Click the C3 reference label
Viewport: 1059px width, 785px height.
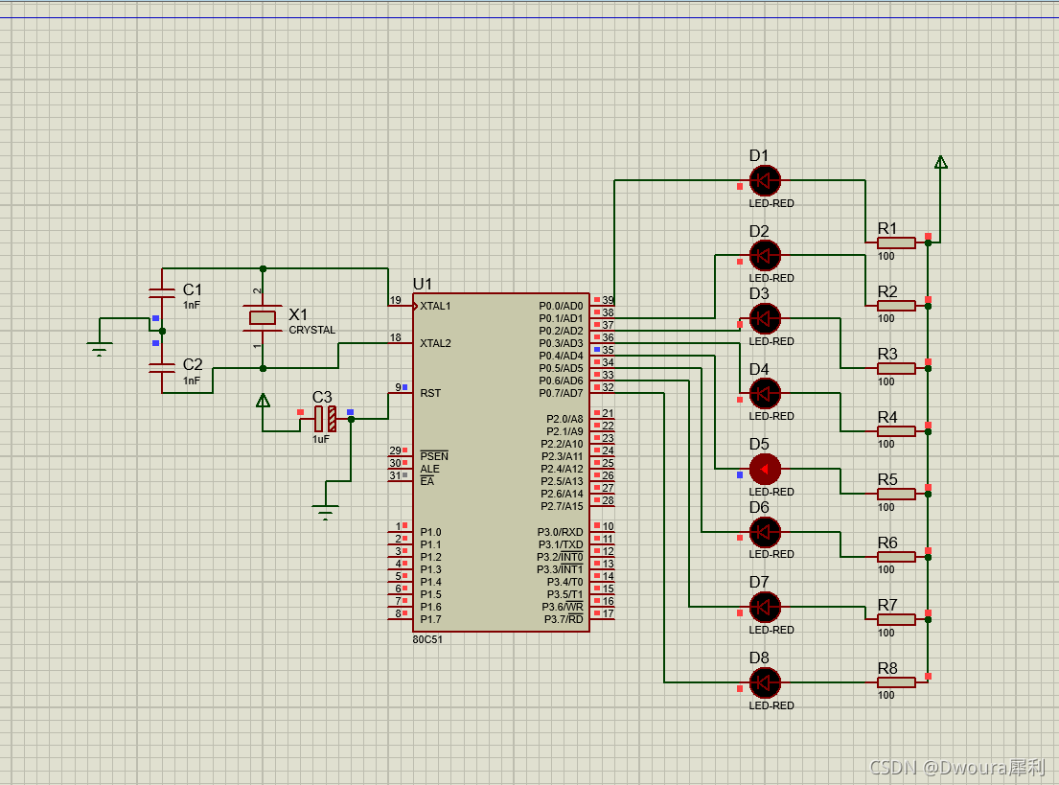[x=322, y=397]
